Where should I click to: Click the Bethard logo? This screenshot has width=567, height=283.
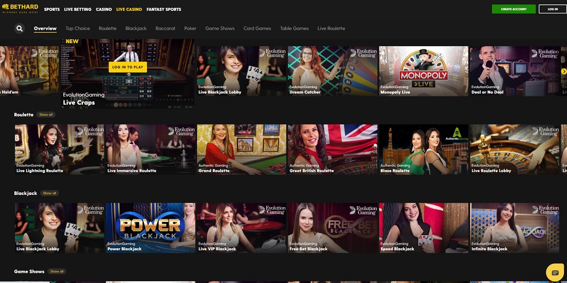[20, 9]
